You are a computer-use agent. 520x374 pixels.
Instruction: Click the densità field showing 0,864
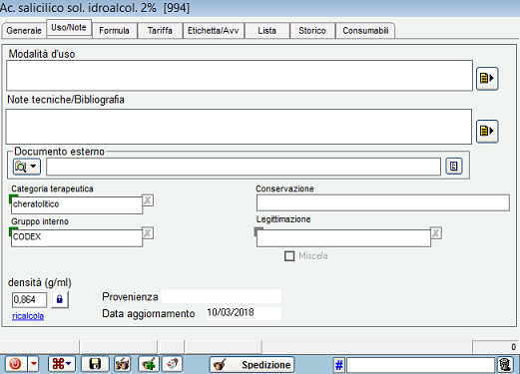click(29, 300)
